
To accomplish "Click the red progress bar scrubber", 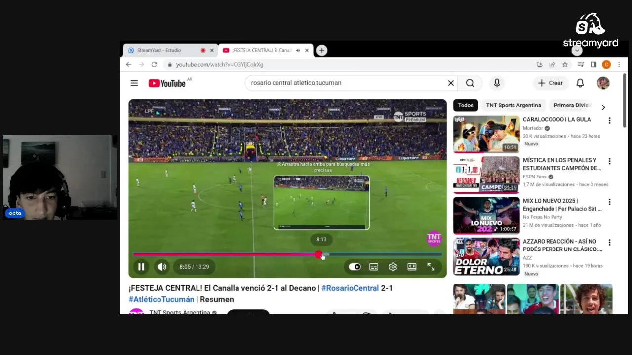I will [318, 254].
